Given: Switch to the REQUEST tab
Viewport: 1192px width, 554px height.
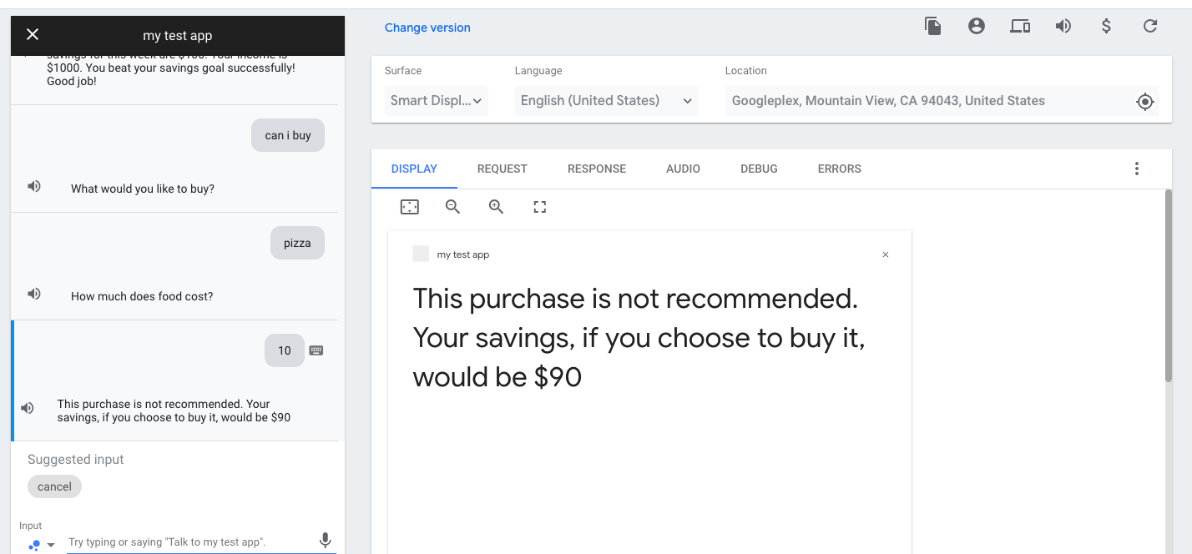Looking at the screenshot, I should point(502,169).
